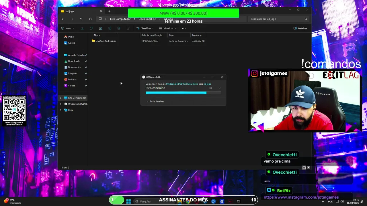The image size is (367, 206).
Task: Cancel the copy with the small X
Action: (x=220, y=88)
